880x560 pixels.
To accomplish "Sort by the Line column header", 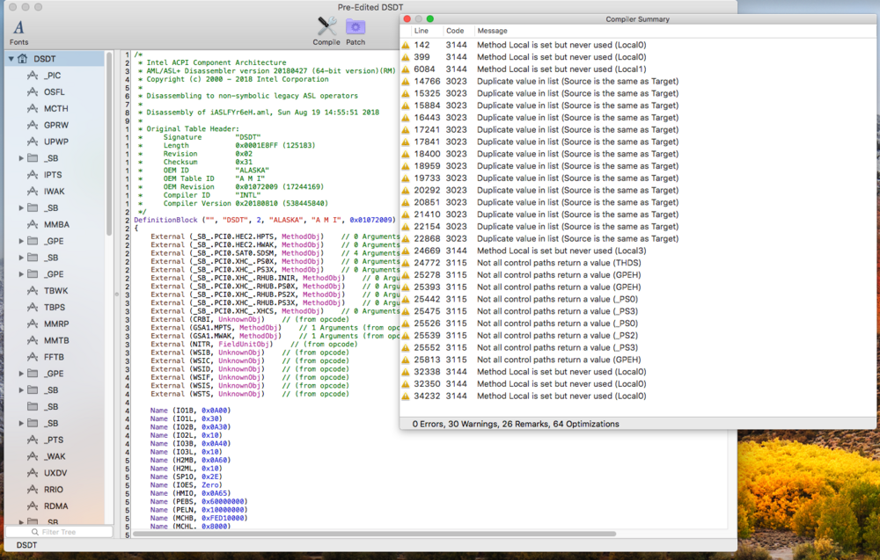I will point(422,31).
